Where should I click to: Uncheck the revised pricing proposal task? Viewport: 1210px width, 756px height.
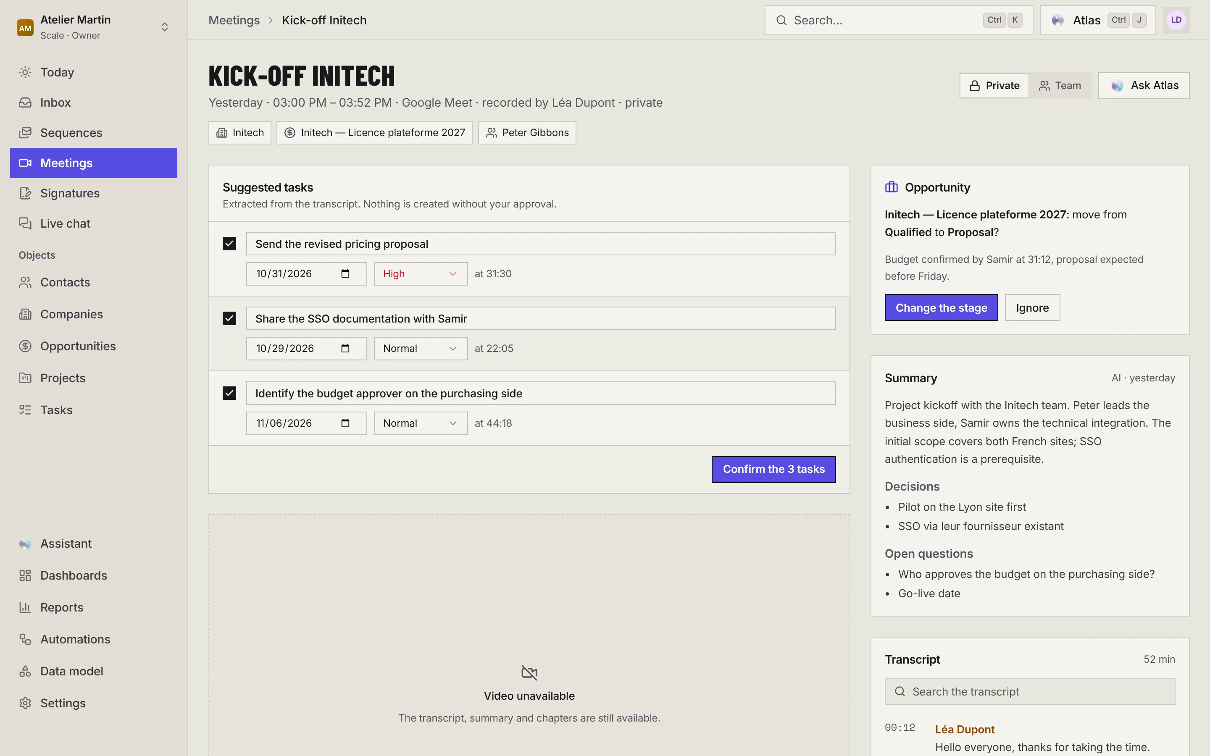coord(229,244)
